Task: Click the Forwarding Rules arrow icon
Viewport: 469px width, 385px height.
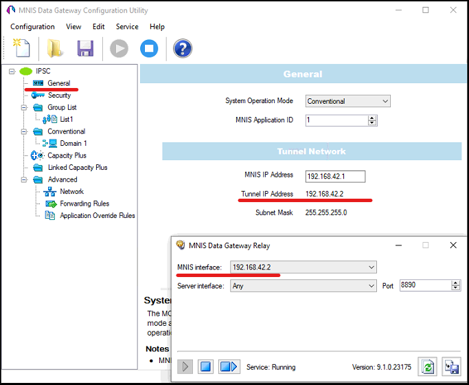Action: (x=51, y=204)
